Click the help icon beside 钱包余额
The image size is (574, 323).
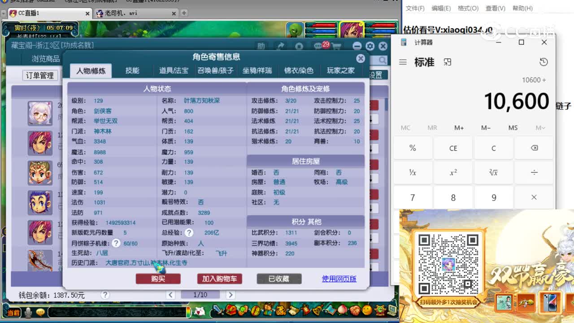pyautogui.click(x=105, y=295)
